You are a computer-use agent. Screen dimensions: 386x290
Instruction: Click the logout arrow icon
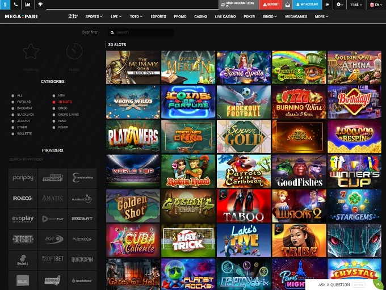(x=327, y=5)
